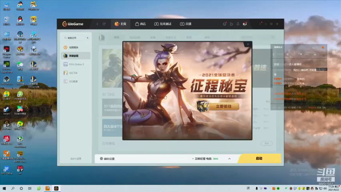341x192 pixels.
Task: Open the WeChat desktop shortcut
Action: tap(20, 66)
